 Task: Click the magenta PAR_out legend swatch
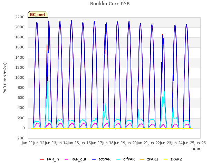(66, 160)
